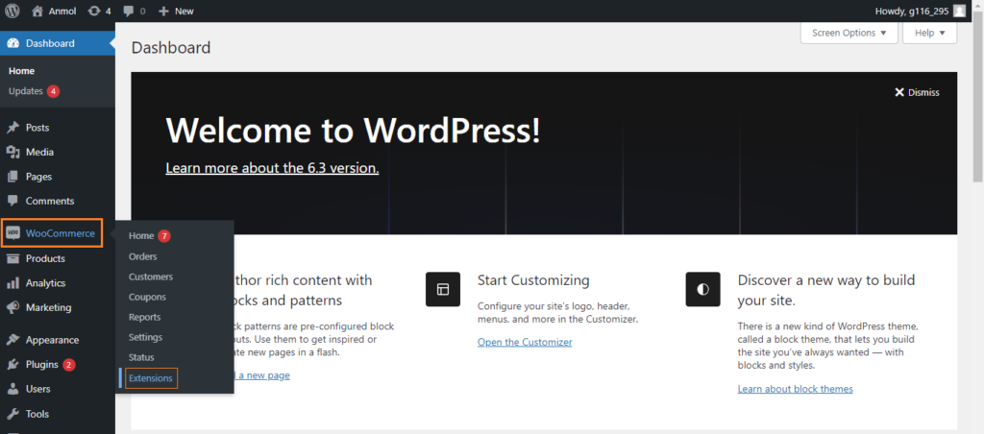
Task: Click the red 2 badge beside Plugins
Action: [69, 364]
